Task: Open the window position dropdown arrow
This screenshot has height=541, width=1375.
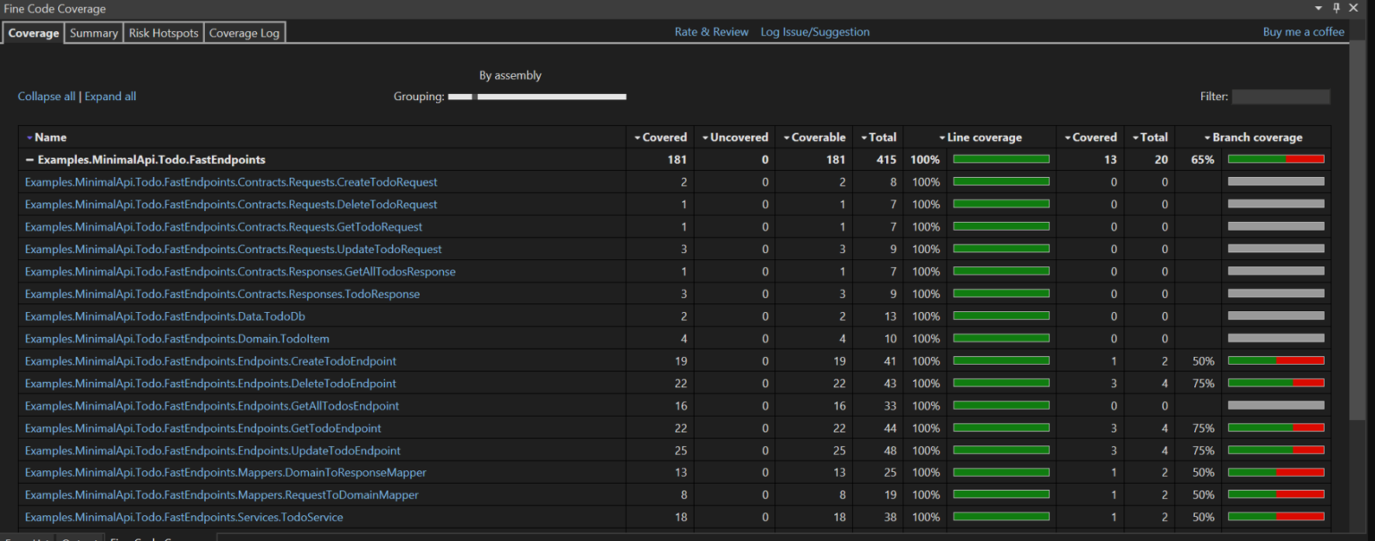Action: pos(1319,8)
